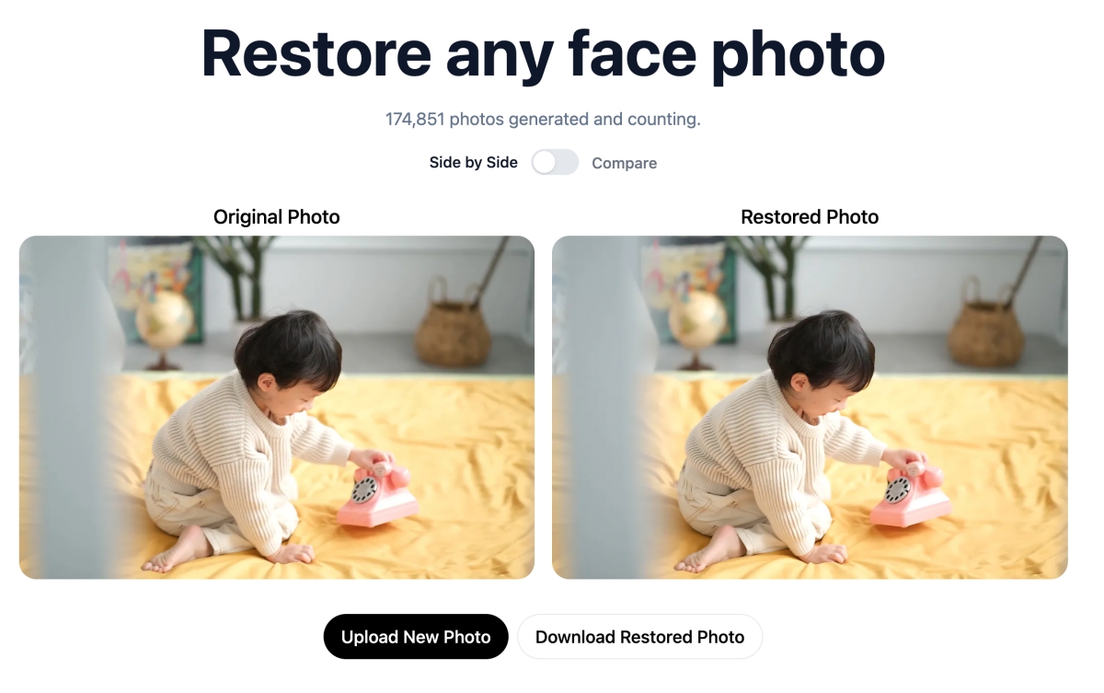Click the "Restore any face photo" heading
This screenshot has height=693, width=1104.
[543, 53]
